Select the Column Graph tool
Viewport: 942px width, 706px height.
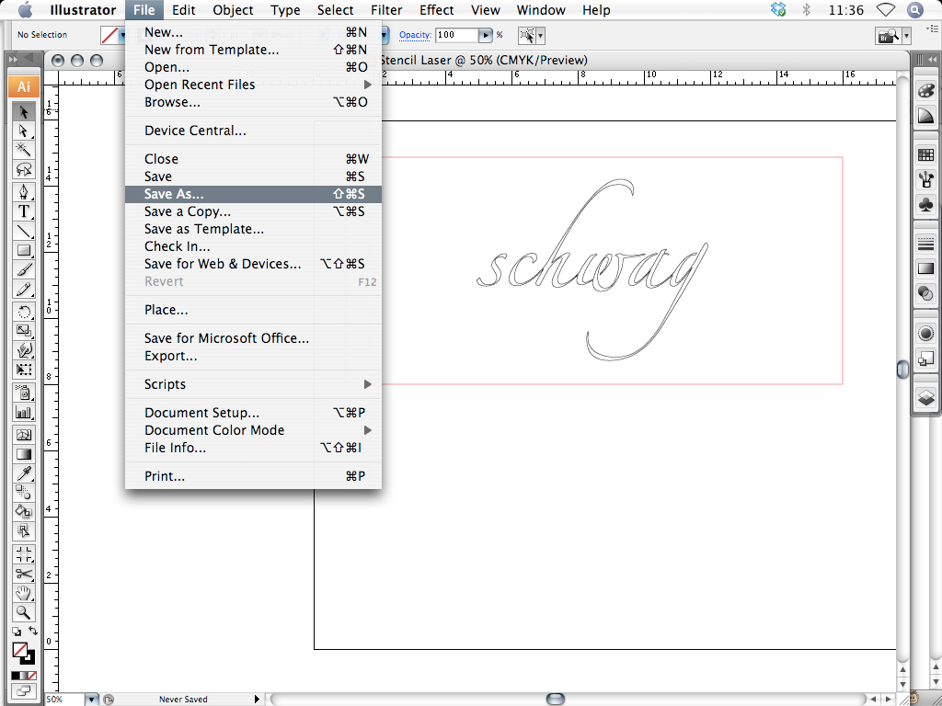tap(23, 413)
